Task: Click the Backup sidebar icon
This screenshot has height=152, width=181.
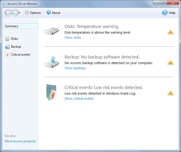Action: tap(7, 47)
